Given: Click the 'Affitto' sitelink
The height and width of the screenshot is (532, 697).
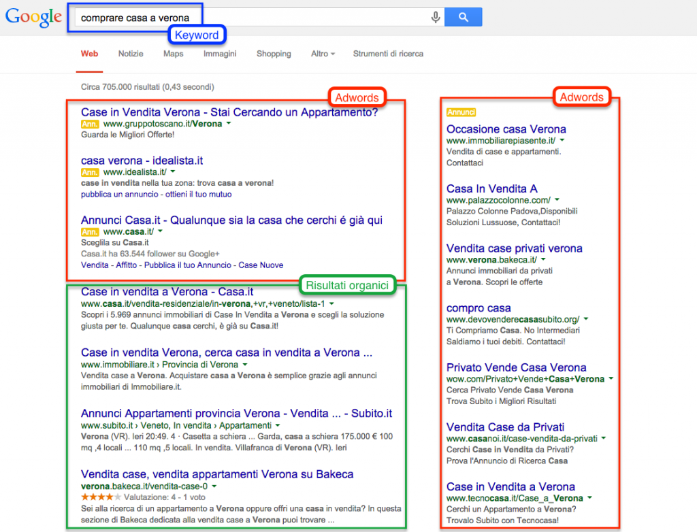Looking at the screenshot, I should tap(126, 265).
